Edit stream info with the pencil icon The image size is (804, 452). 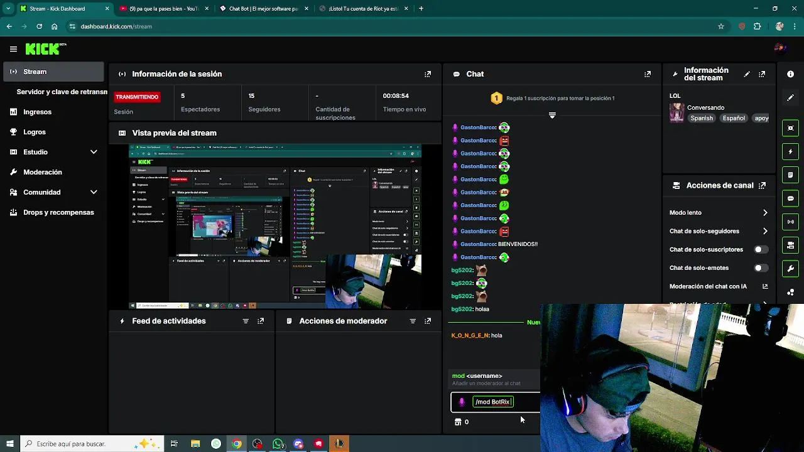747,74
